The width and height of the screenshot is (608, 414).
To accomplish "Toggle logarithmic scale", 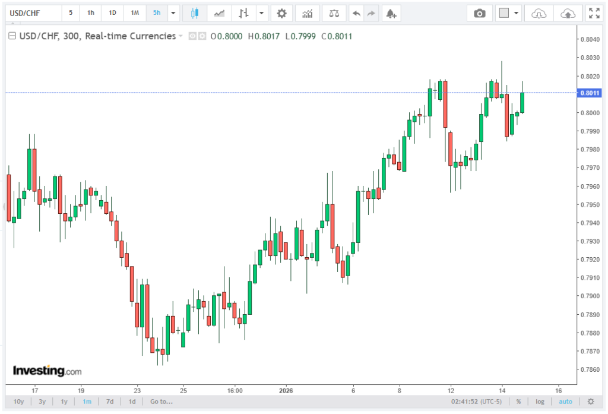I will point(540,402).
